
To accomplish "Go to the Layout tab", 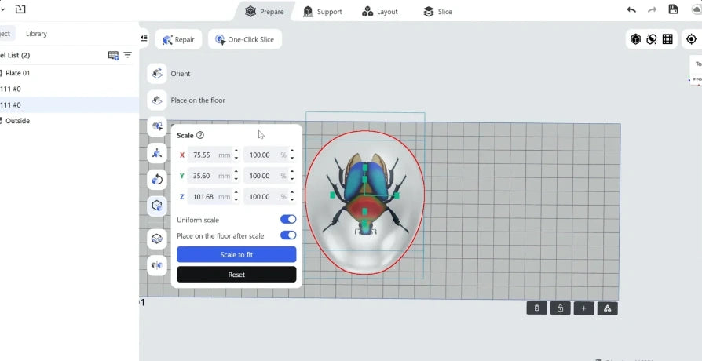I will [379, 12].
